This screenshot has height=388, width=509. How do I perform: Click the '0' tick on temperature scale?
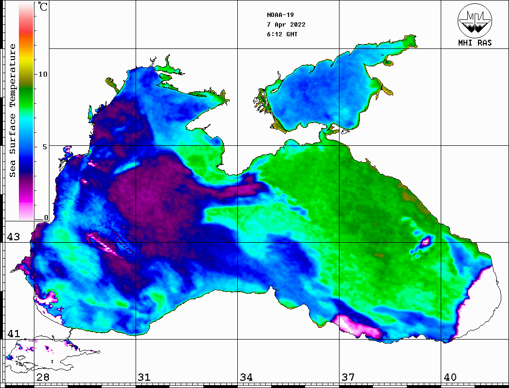click(x=46, y=217)
